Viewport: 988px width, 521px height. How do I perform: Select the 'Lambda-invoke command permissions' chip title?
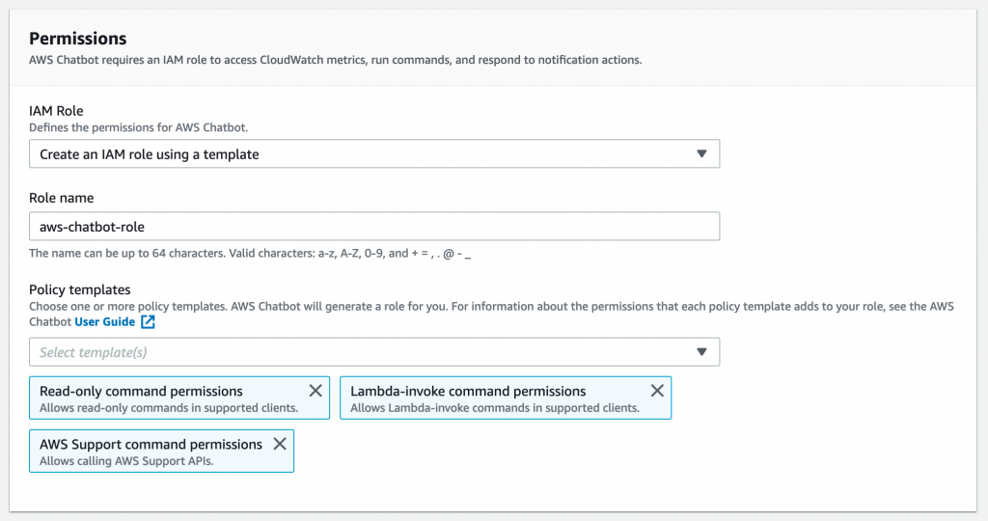point(468,391)
